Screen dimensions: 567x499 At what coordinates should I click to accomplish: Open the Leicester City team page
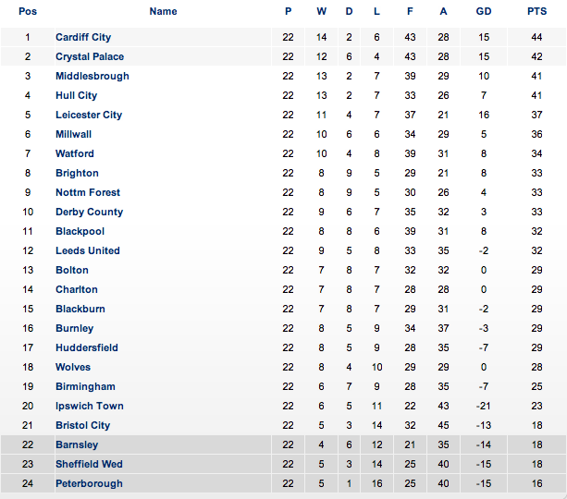coord(89,115)
